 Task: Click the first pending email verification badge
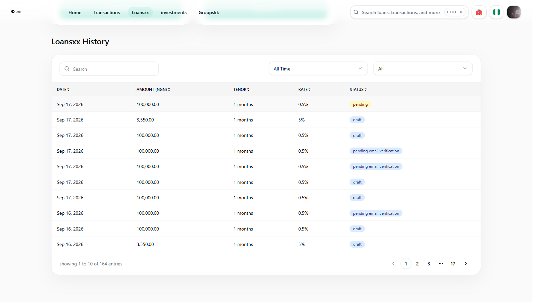[376, 151]
